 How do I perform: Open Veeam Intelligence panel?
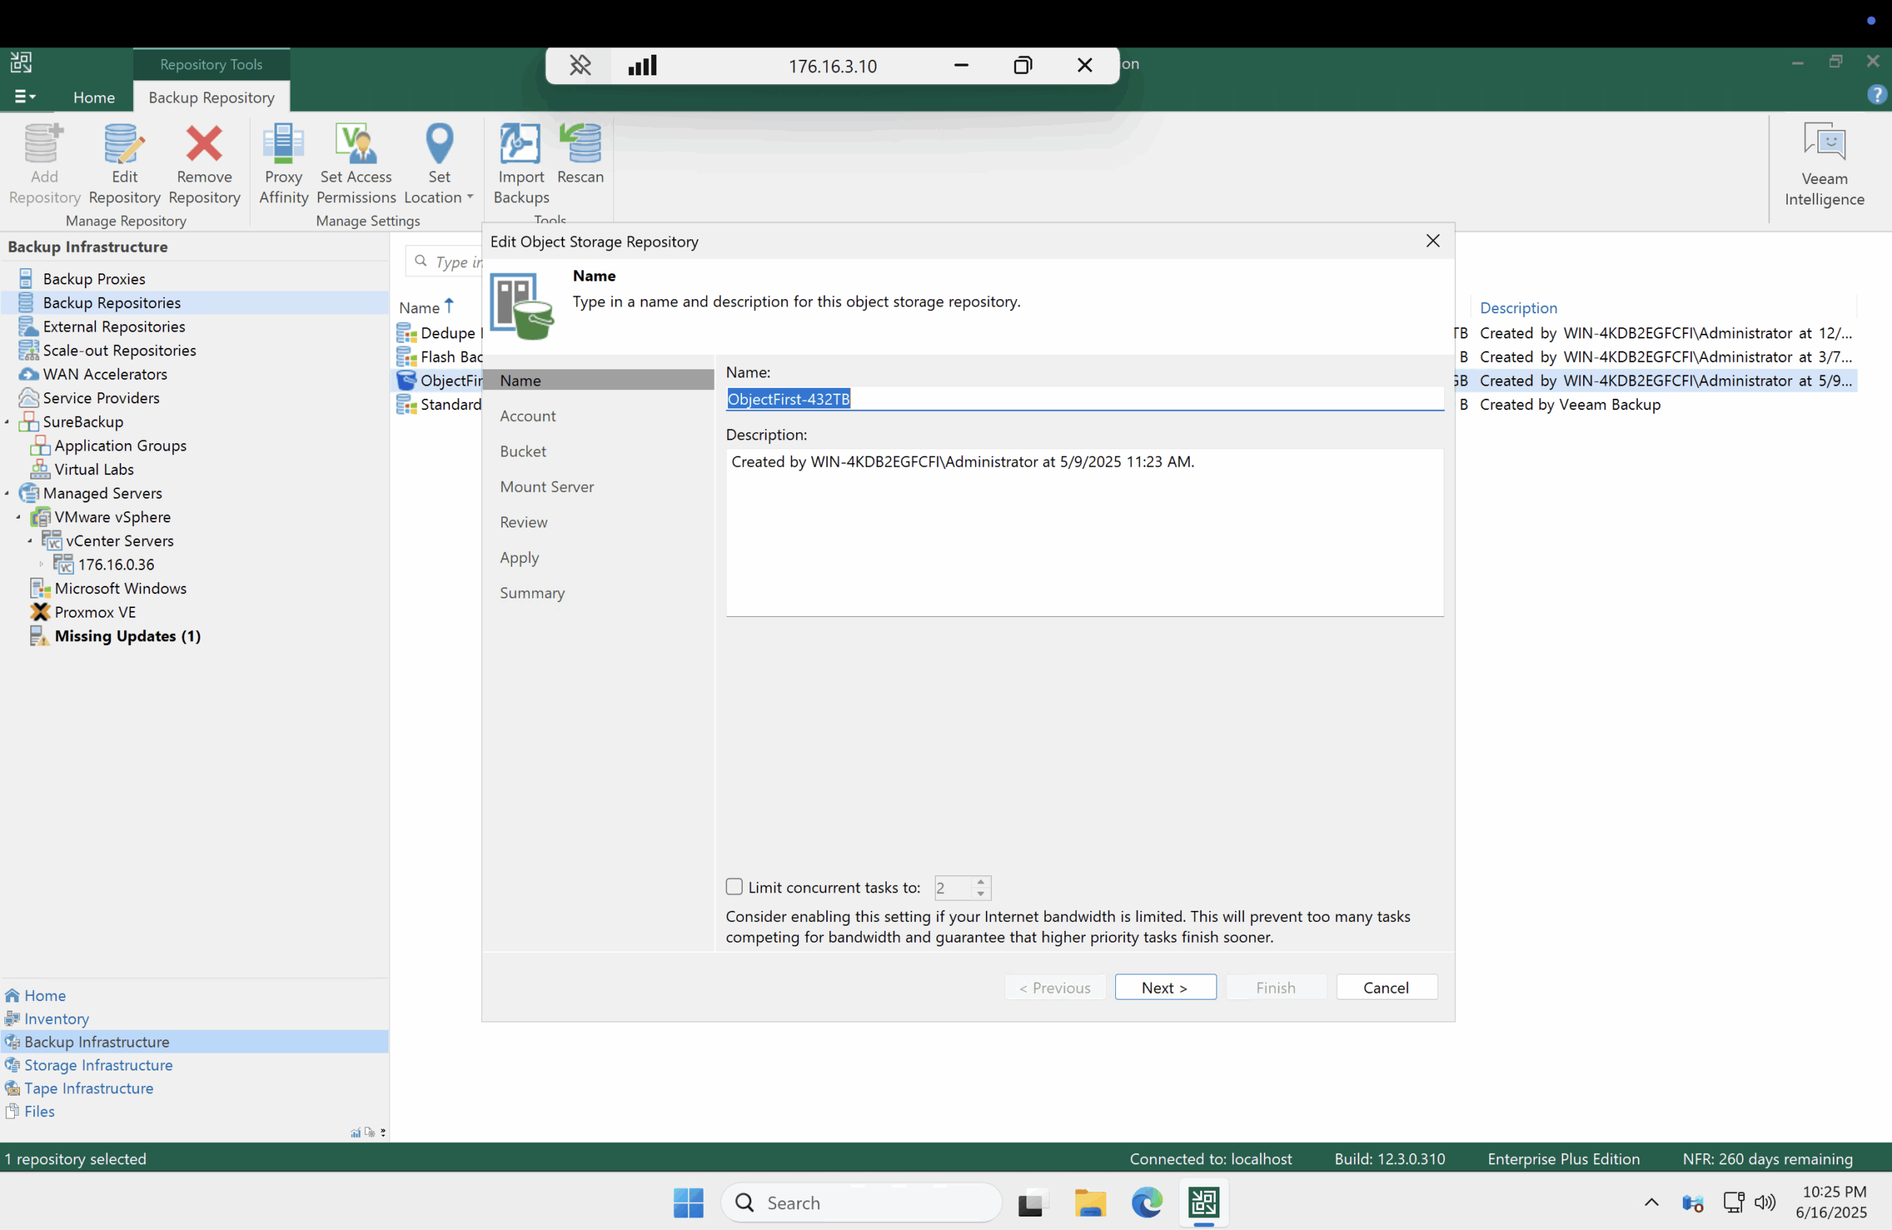[x=1823, y=165]
